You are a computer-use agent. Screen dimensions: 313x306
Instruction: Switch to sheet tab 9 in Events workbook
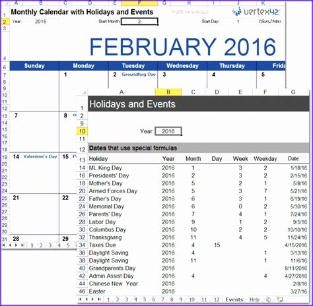click(x=180, y=299)
